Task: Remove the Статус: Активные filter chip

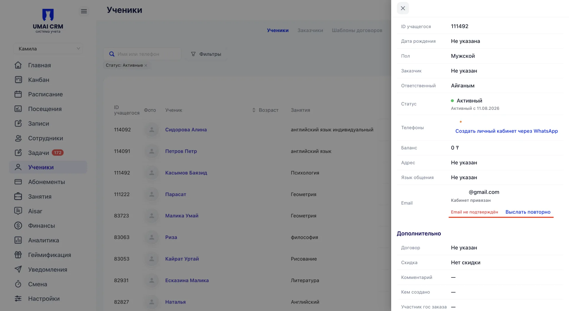Action: click(146, 65)
